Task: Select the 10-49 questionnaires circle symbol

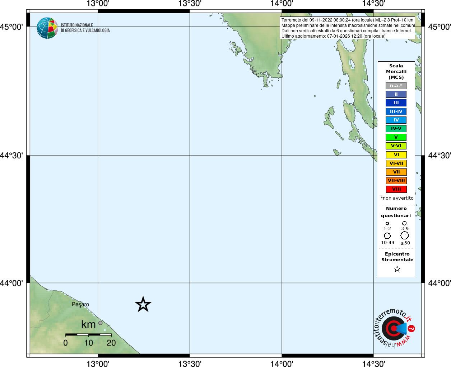Action: [387, 236]
